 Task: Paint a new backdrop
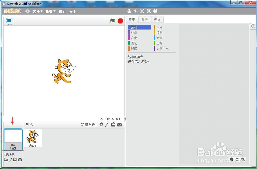pos(11,159)
